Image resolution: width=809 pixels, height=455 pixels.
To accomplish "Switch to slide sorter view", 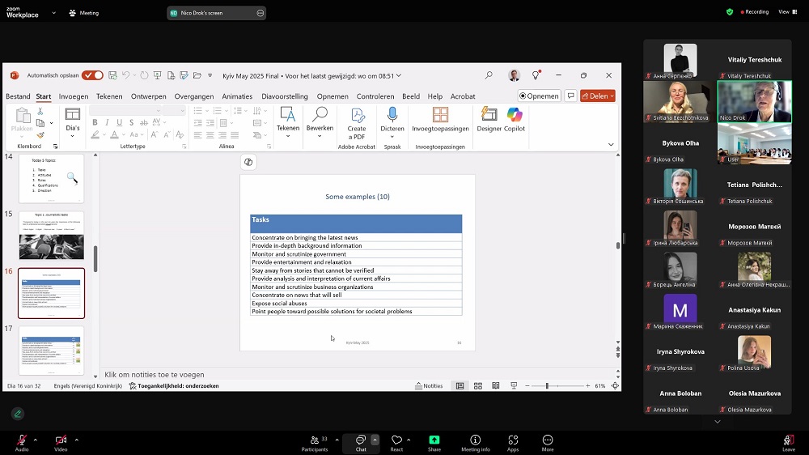I will (478, 386).
